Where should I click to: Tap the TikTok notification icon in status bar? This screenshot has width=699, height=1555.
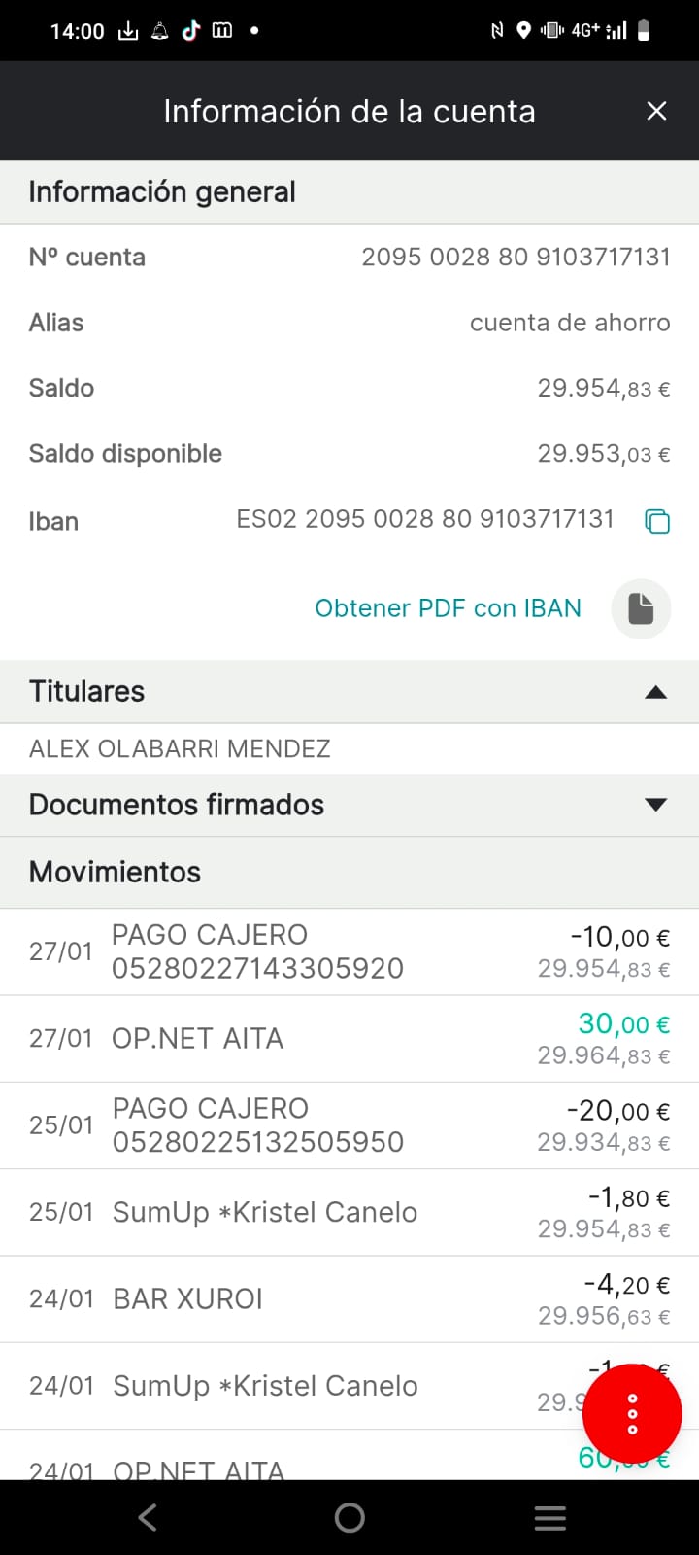[x=191, y=31]
